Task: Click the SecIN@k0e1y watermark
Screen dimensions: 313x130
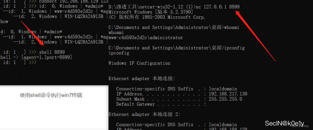Action: (284, 123)
